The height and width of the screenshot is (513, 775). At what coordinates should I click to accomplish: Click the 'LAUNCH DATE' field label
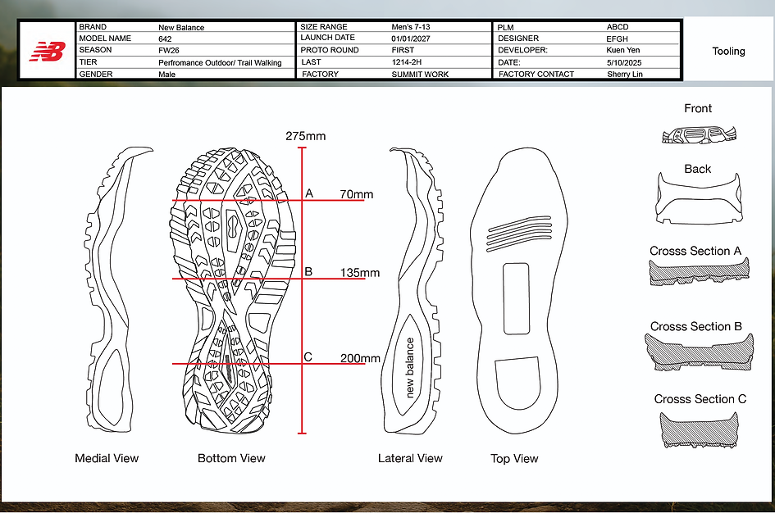328,38
